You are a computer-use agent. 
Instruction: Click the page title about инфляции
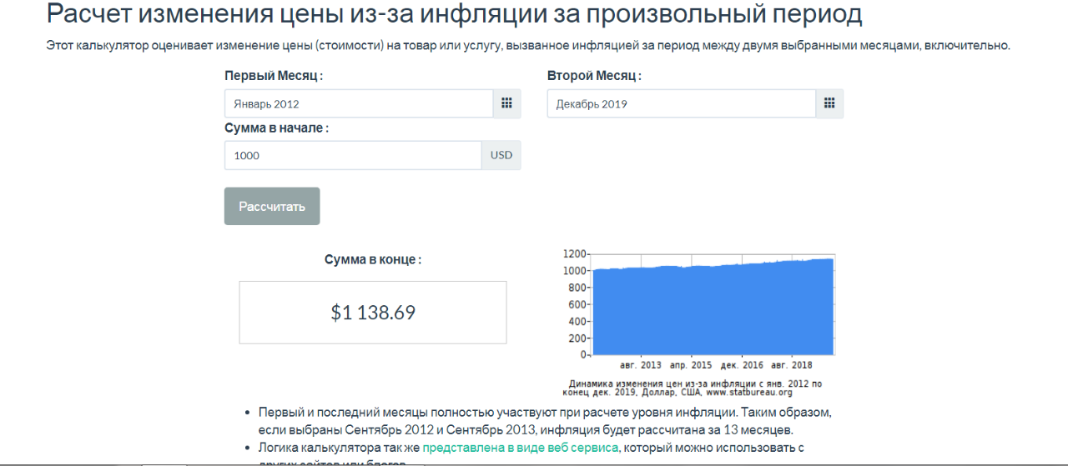click(x=455, y=14)
